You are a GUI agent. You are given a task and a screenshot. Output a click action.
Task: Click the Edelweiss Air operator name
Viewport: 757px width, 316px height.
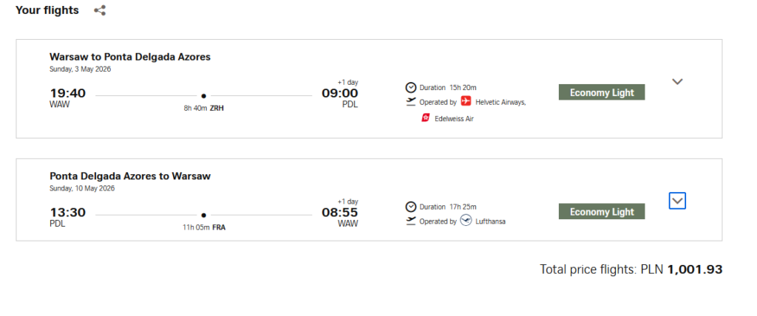pos(454,118)
